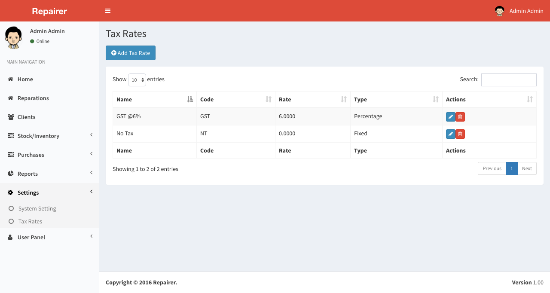Delete the No Tax rate row

point(460,134)
